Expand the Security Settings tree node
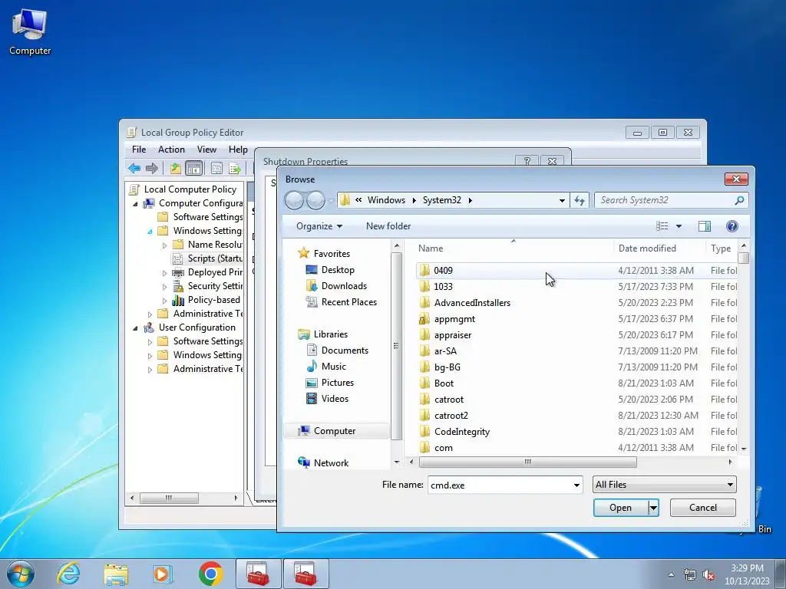786x589 pixels. tap(164, 287)
